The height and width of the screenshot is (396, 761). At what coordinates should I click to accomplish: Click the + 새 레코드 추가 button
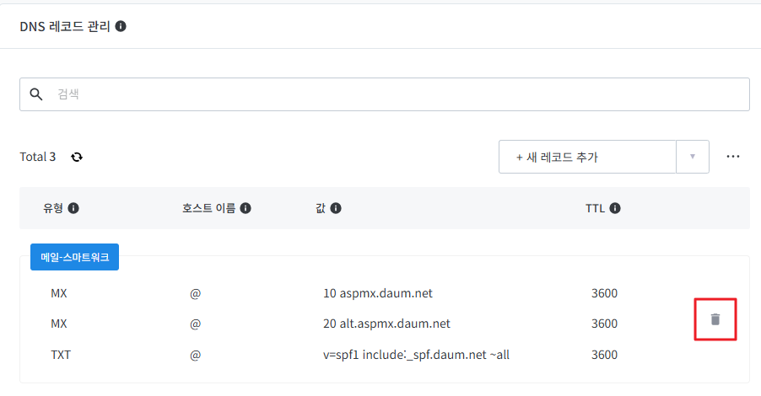587,157
